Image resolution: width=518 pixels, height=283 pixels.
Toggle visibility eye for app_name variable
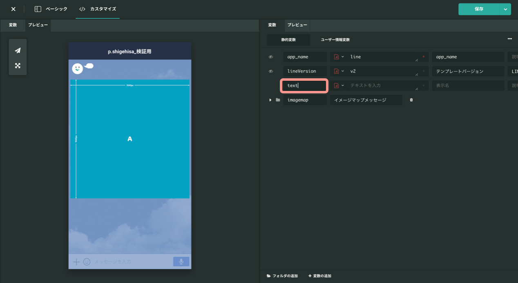point(270,57)
